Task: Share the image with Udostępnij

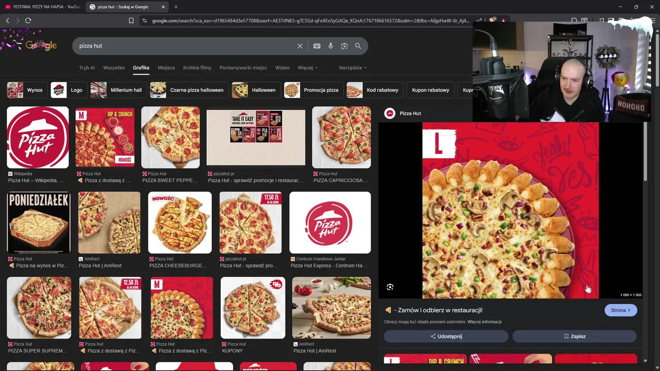Action: tap(446, 336)
